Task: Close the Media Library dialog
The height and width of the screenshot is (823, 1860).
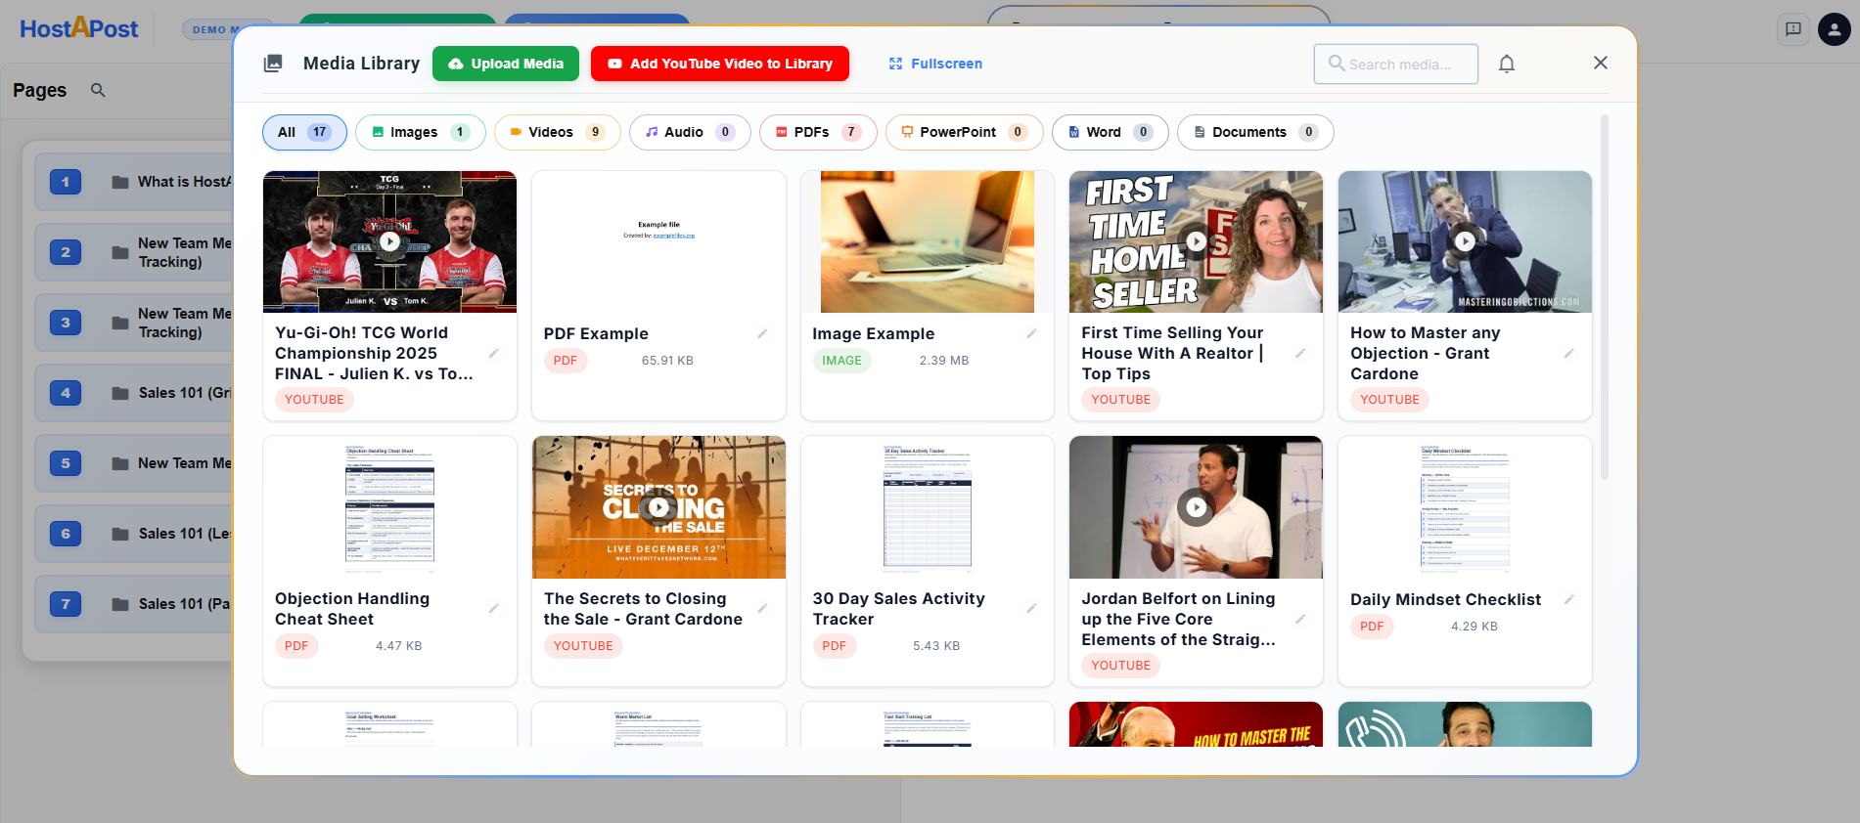Action: click(1601, 63)
